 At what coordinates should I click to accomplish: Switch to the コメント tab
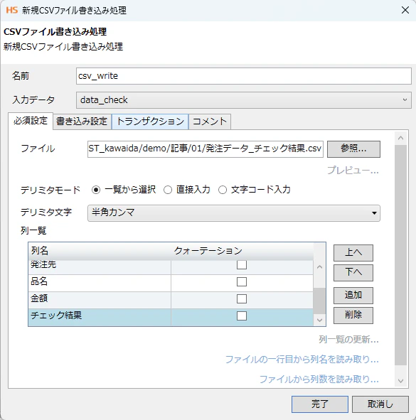(210, 122)
